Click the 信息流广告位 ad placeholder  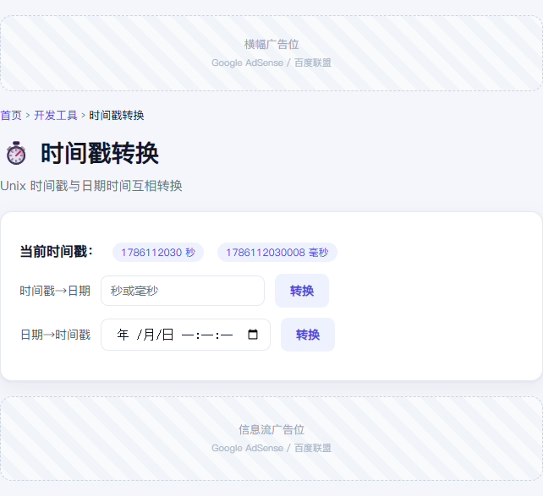pyautogui.click(x=271, y=439)
